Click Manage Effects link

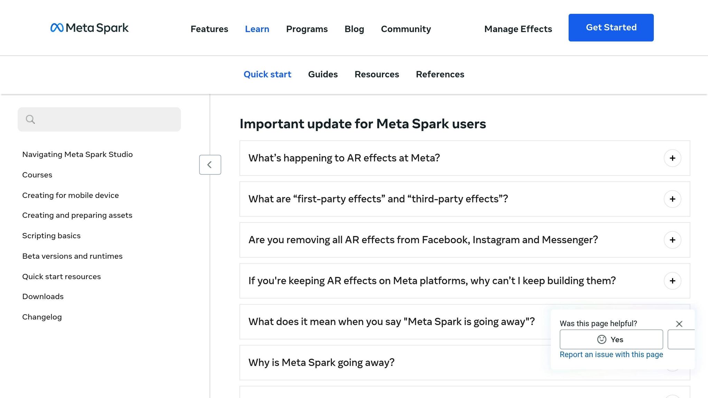pyautogui.click(x=518, y=29)
